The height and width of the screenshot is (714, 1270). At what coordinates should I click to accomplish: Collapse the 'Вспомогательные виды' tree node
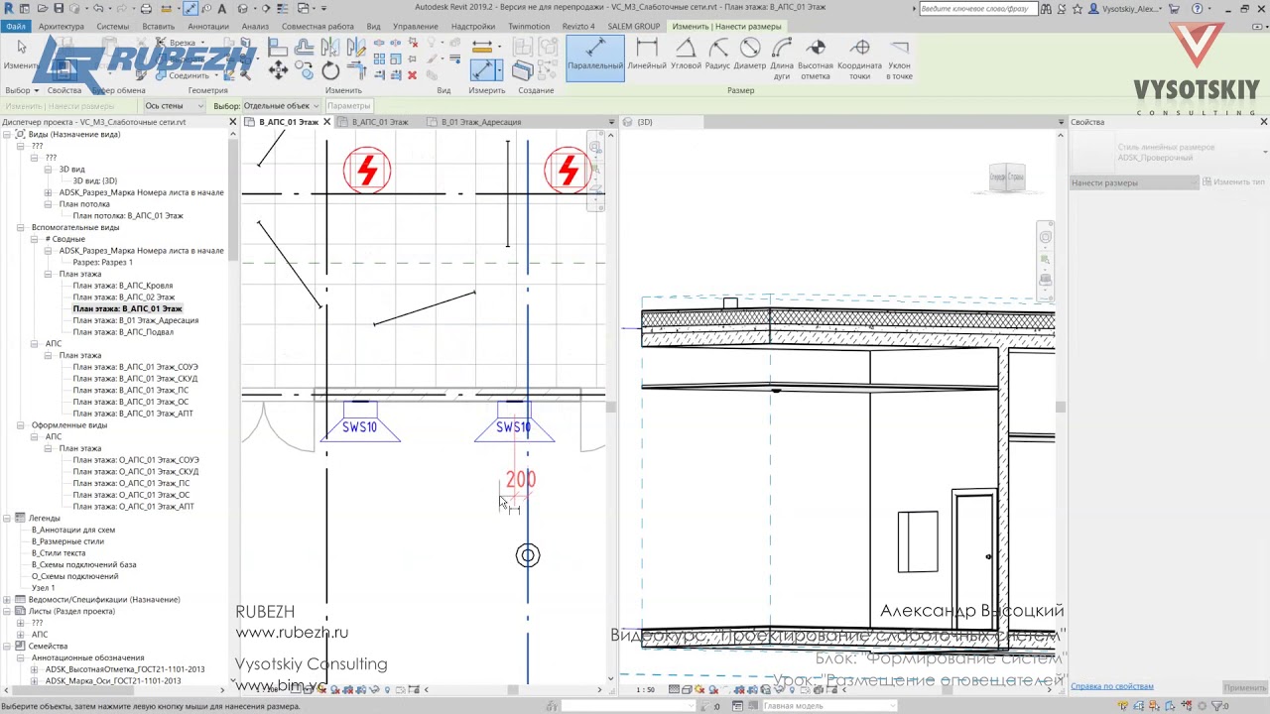point(20,227)
